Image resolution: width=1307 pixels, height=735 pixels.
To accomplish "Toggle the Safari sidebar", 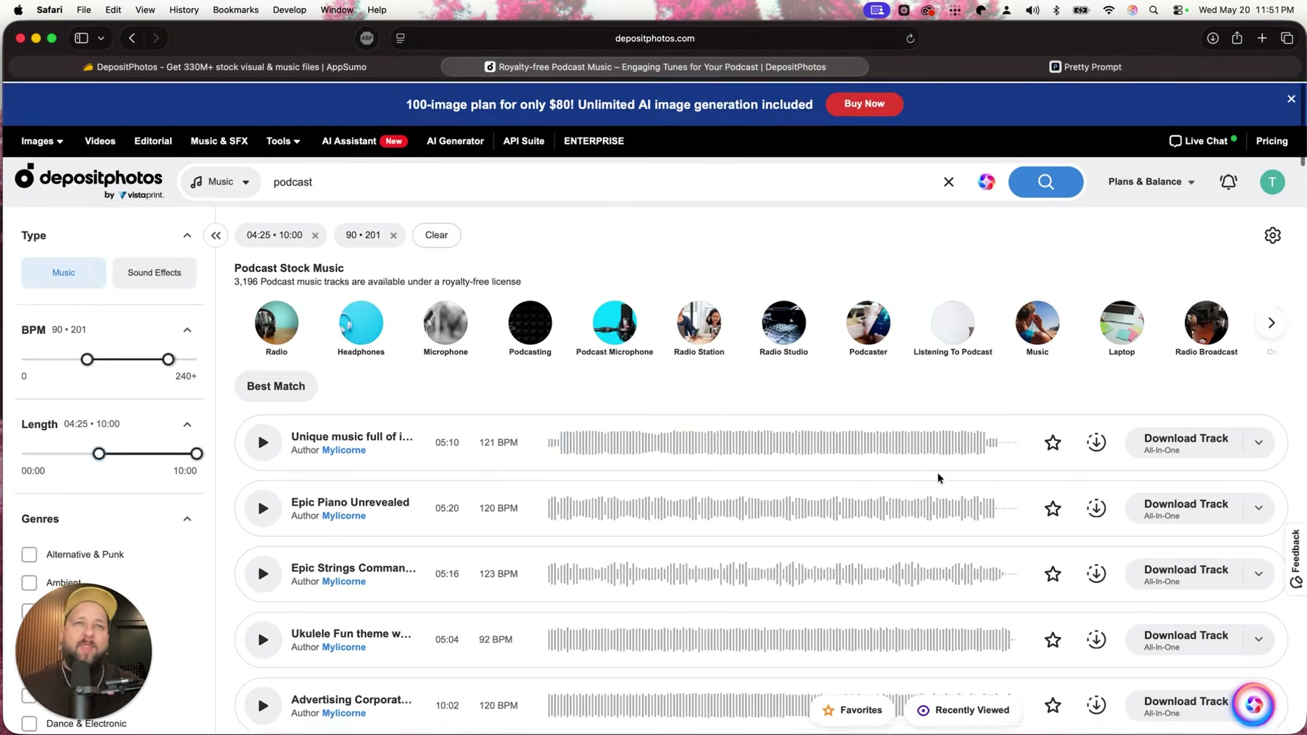I will click(81, 38).
